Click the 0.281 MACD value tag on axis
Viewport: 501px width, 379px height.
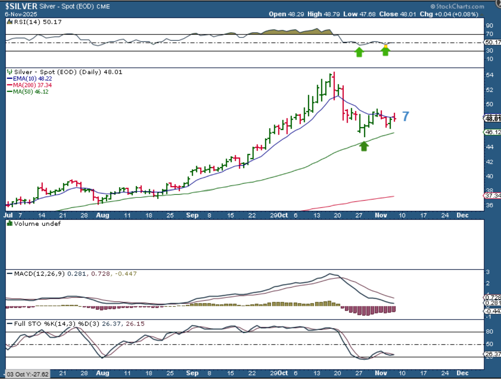pos(492,303)
